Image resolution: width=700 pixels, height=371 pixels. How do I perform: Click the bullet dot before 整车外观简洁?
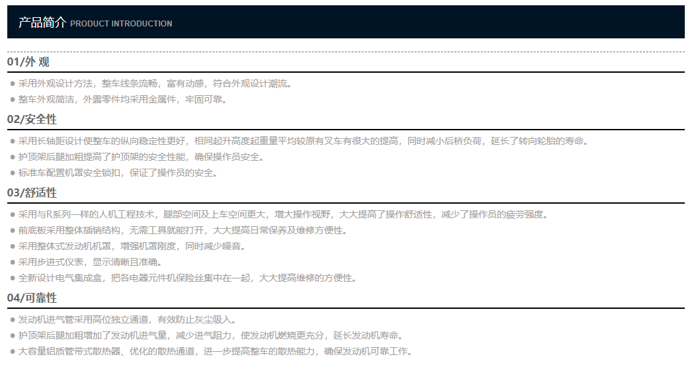pyautogui.click(x=13, y=100)
